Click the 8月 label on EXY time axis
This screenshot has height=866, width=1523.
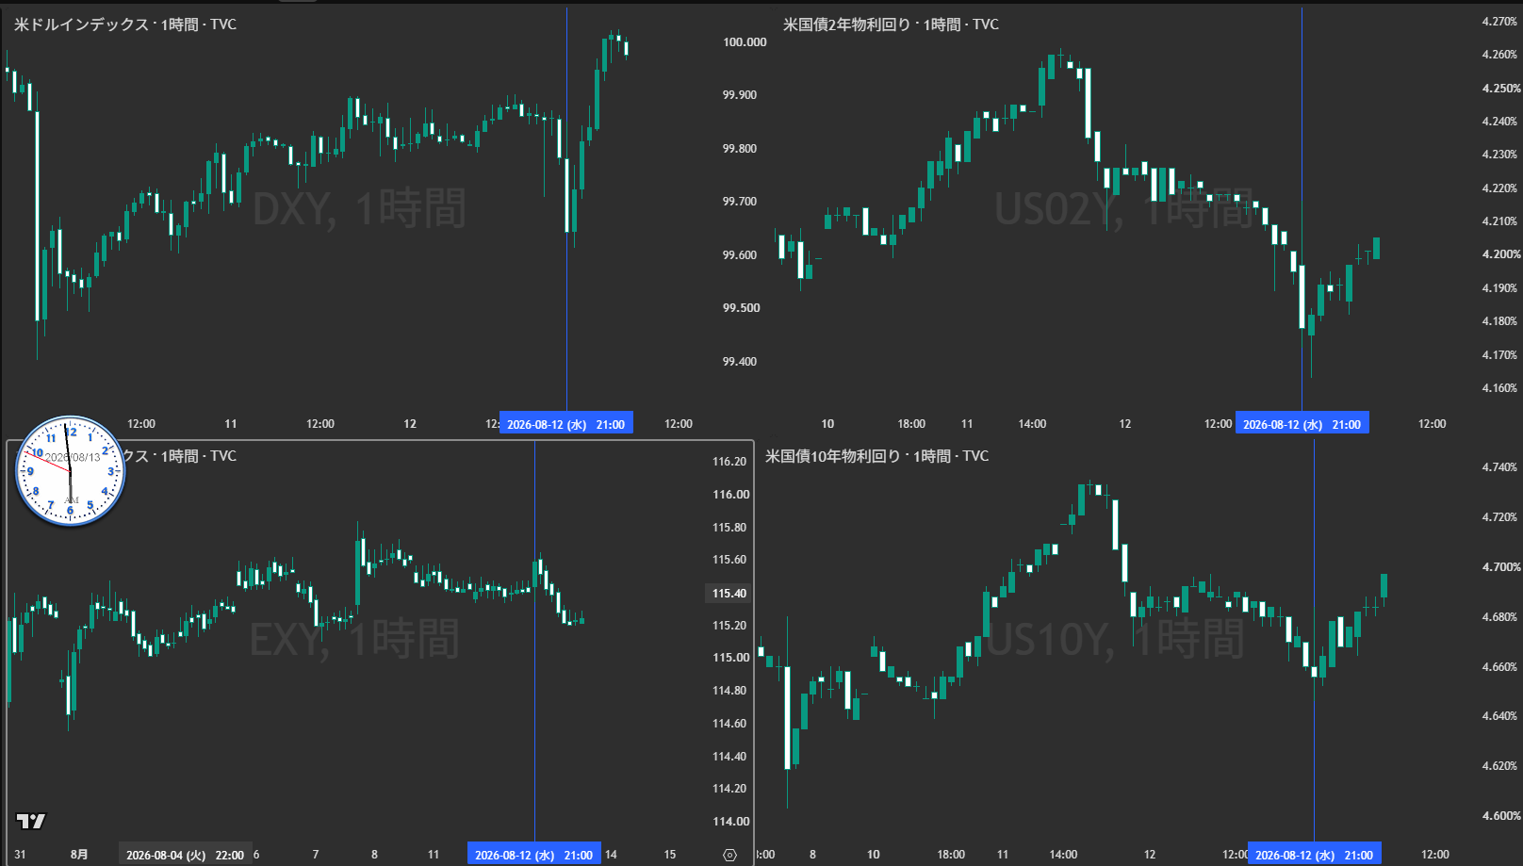click(x=79, y=855)
